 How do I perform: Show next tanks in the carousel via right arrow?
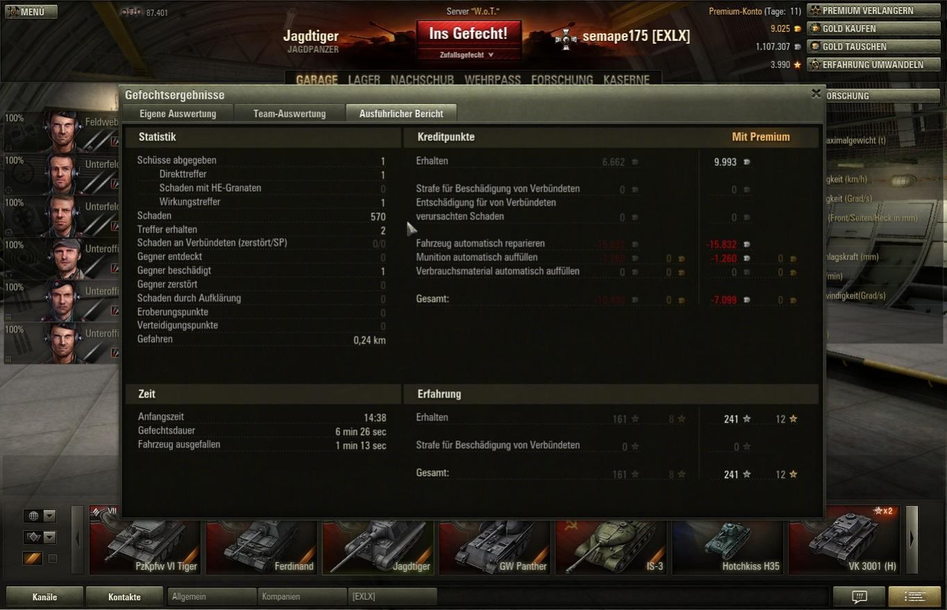click(912, 539)
